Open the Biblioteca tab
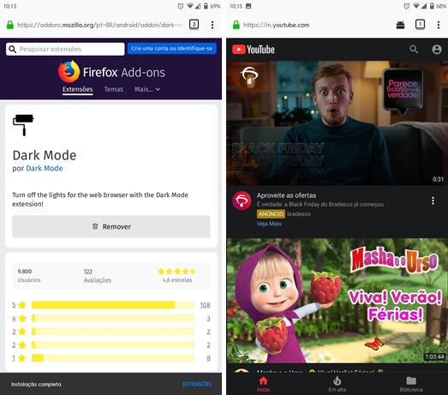Image resolution: width=448 pixels, height=395 pixels. tap(411, 384)
